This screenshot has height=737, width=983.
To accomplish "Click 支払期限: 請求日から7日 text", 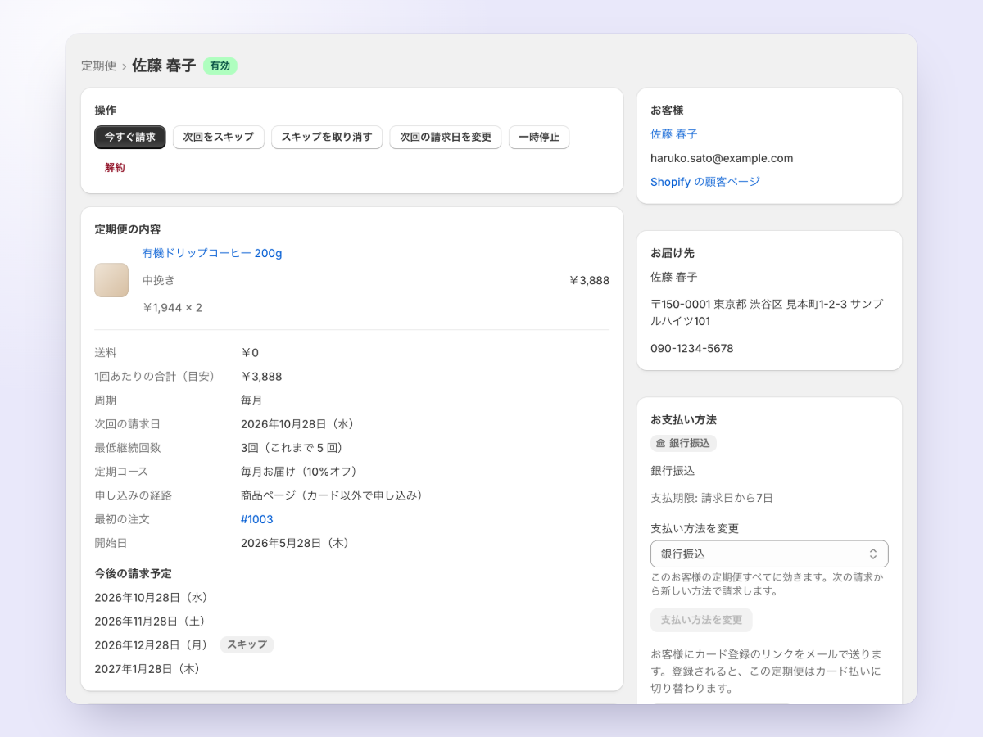I will click(x=712, y=498).
